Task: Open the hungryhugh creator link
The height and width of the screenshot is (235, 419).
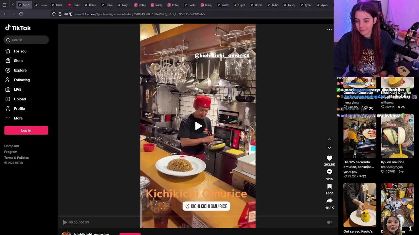Action: (352, 102)
